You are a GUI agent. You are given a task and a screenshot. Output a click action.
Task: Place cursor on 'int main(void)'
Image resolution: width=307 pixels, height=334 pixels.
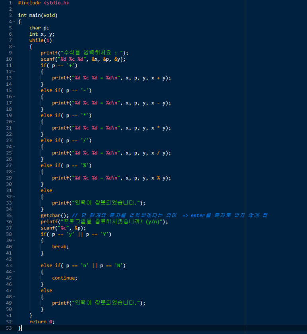(38, 15)
